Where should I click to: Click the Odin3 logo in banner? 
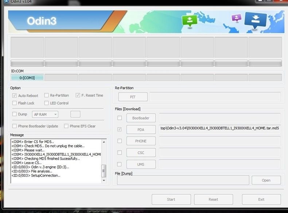coord(42,21)
